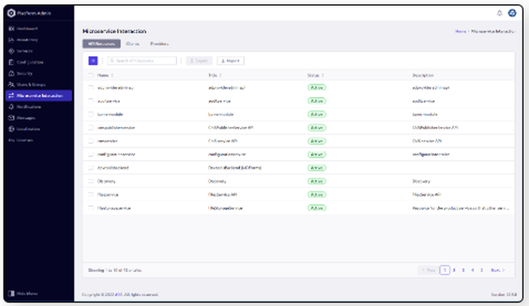Go to Security in the sidebar
The height and width of the screenshot is (306, 529).
(25, 73)
